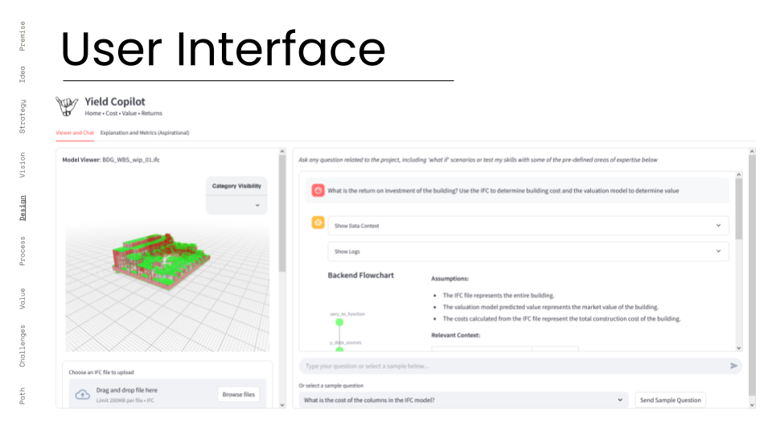Click the 'Assumptions:' heading

450,279
